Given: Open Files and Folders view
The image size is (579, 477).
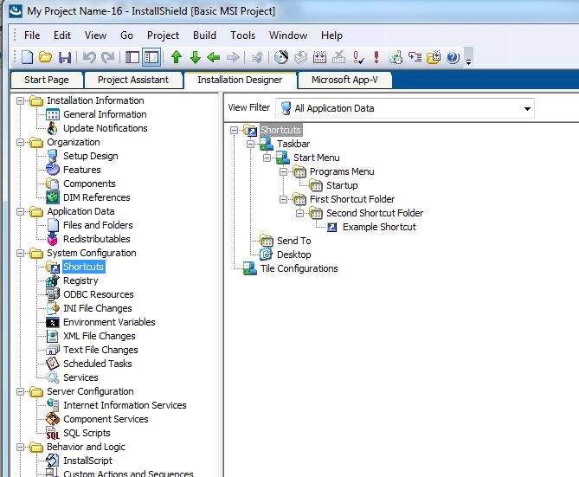Looking at the screenshot, I should tap(98, 225).
